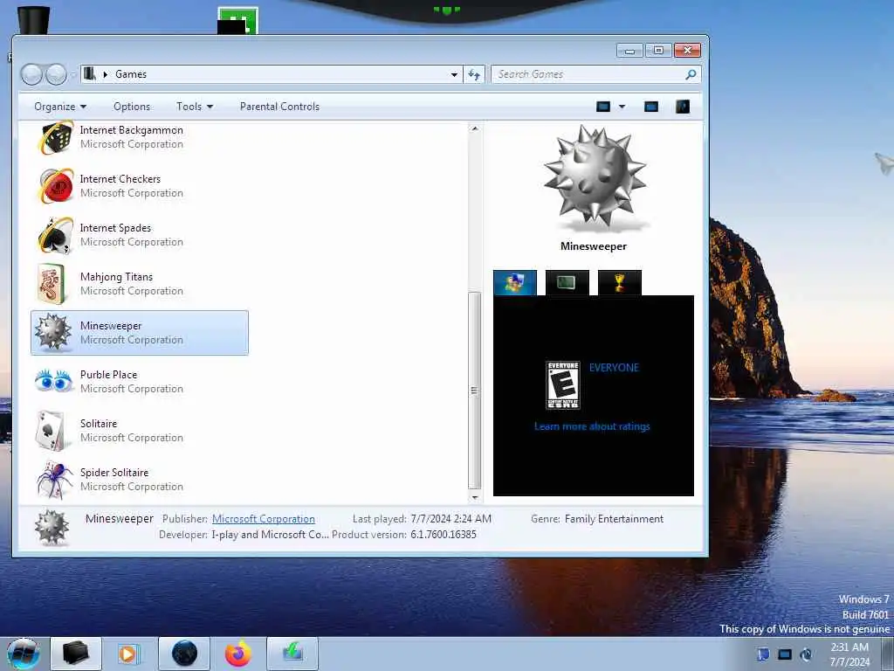Open the recent pages dropdown arrow
Viewport: 894px width, 671px height.
click(73, 75)
